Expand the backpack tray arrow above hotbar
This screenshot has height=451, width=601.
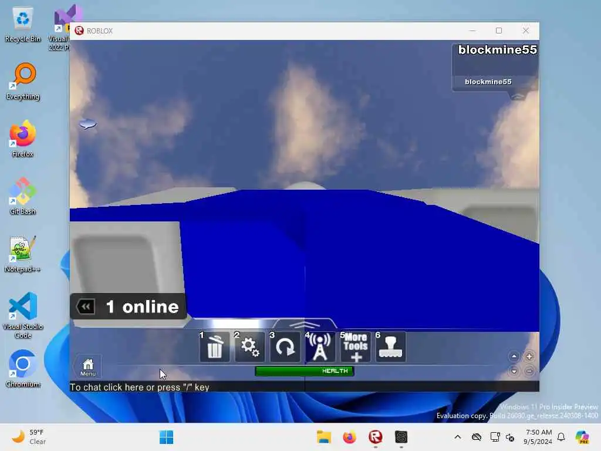305,325
